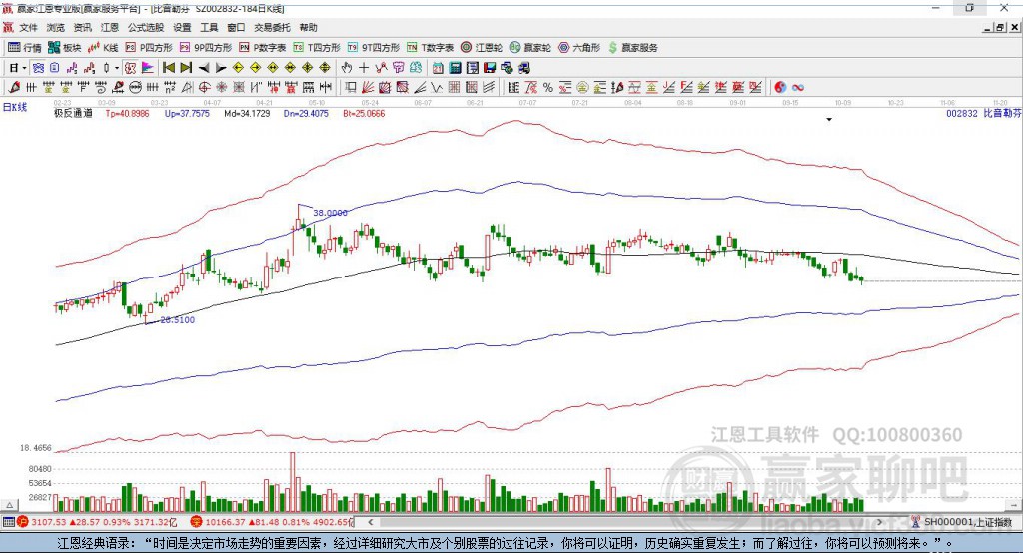
Task: Open the 板块 sector view
Action: 65,48
